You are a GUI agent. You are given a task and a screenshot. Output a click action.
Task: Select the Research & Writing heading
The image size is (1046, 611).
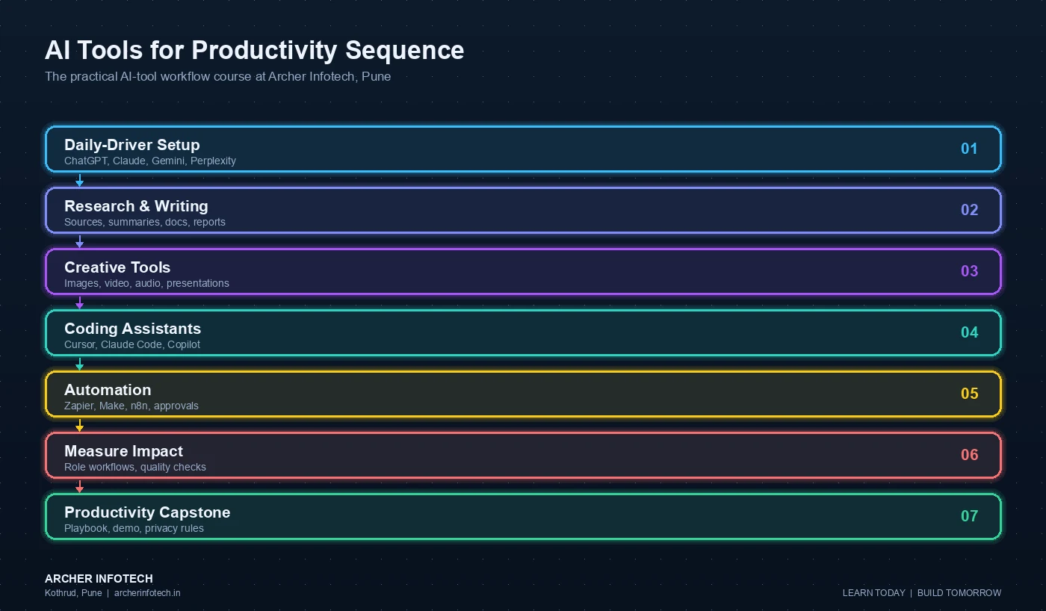[136, 206]
